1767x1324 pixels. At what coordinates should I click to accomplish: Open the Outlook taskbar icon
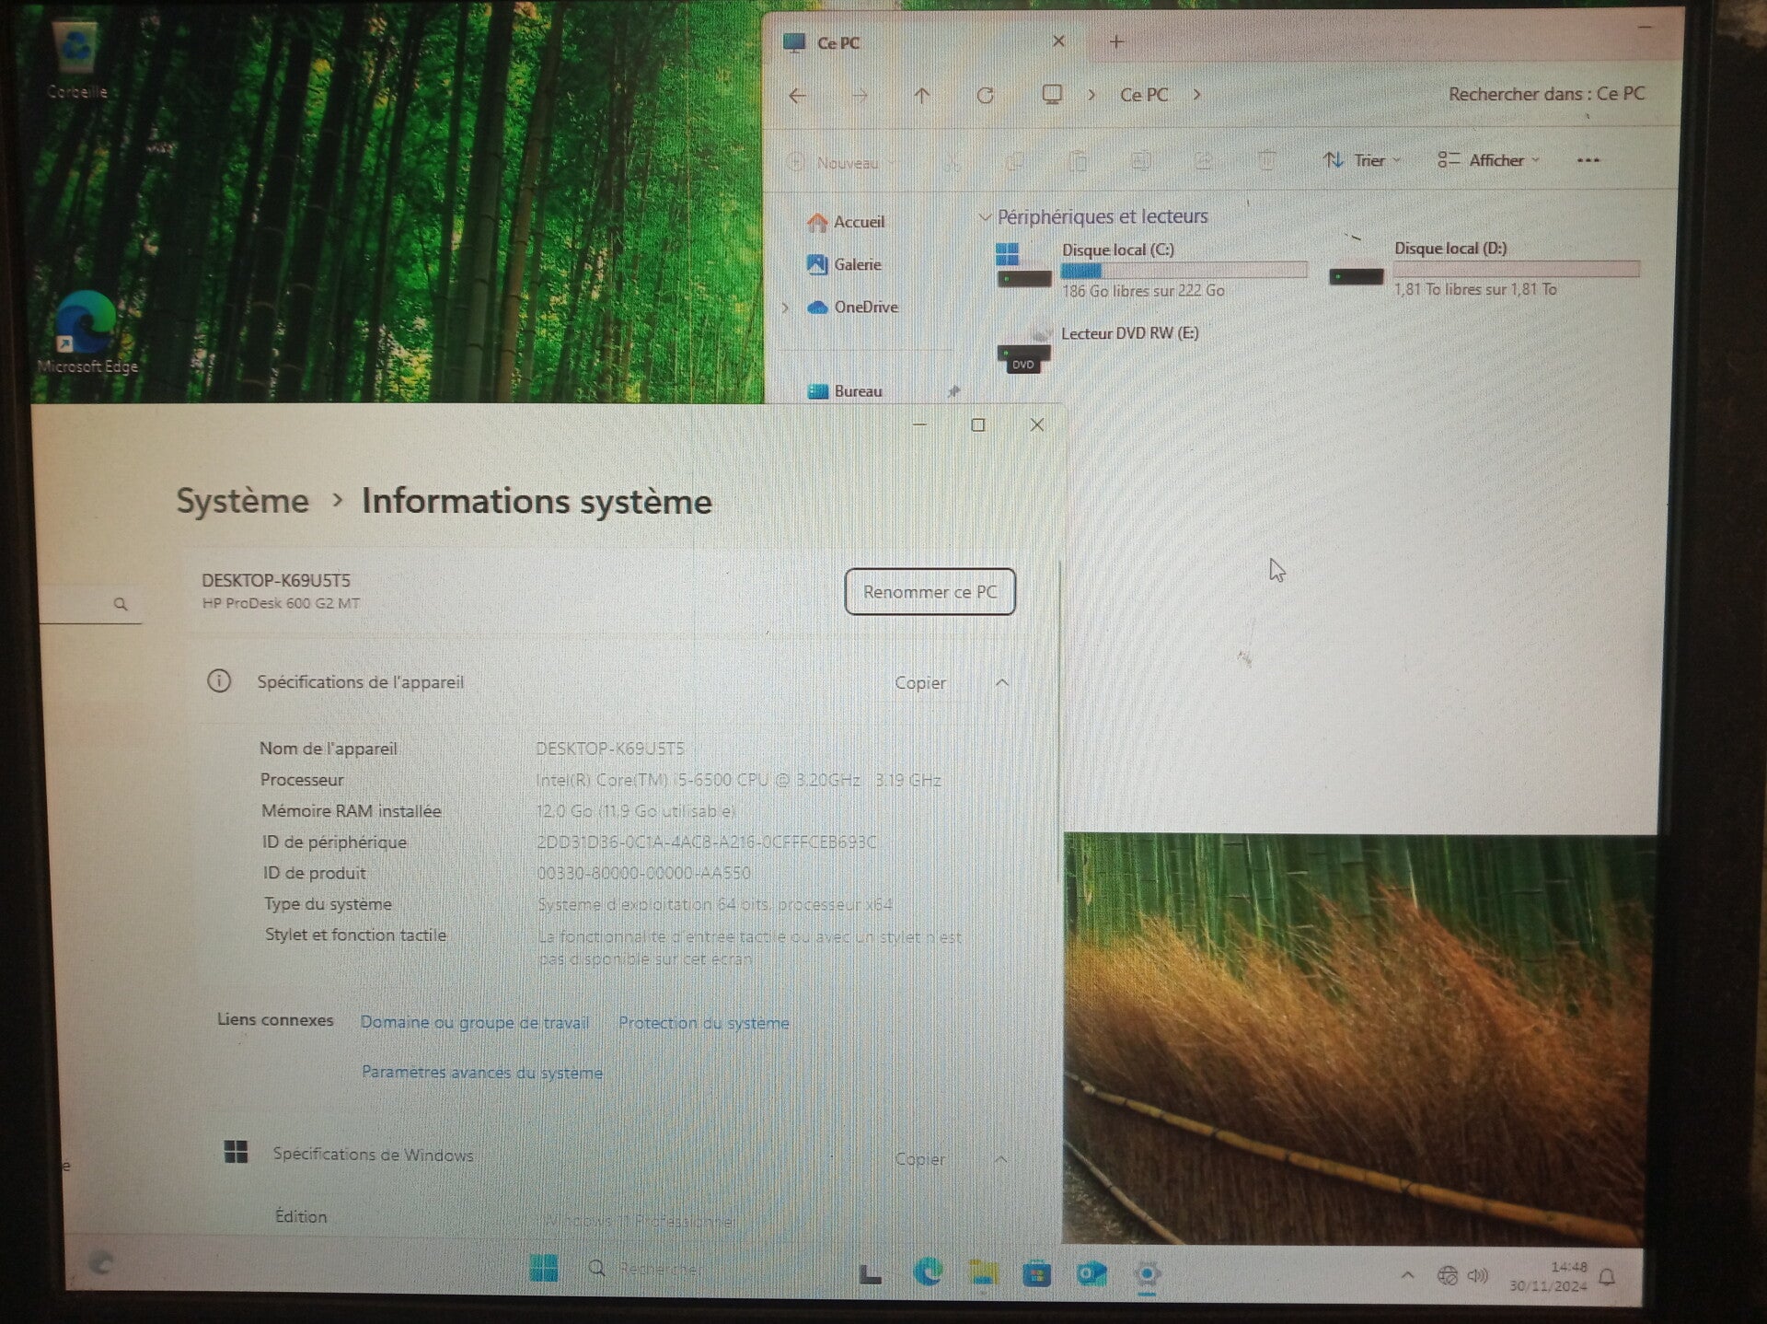(x=1091, y=1274)
